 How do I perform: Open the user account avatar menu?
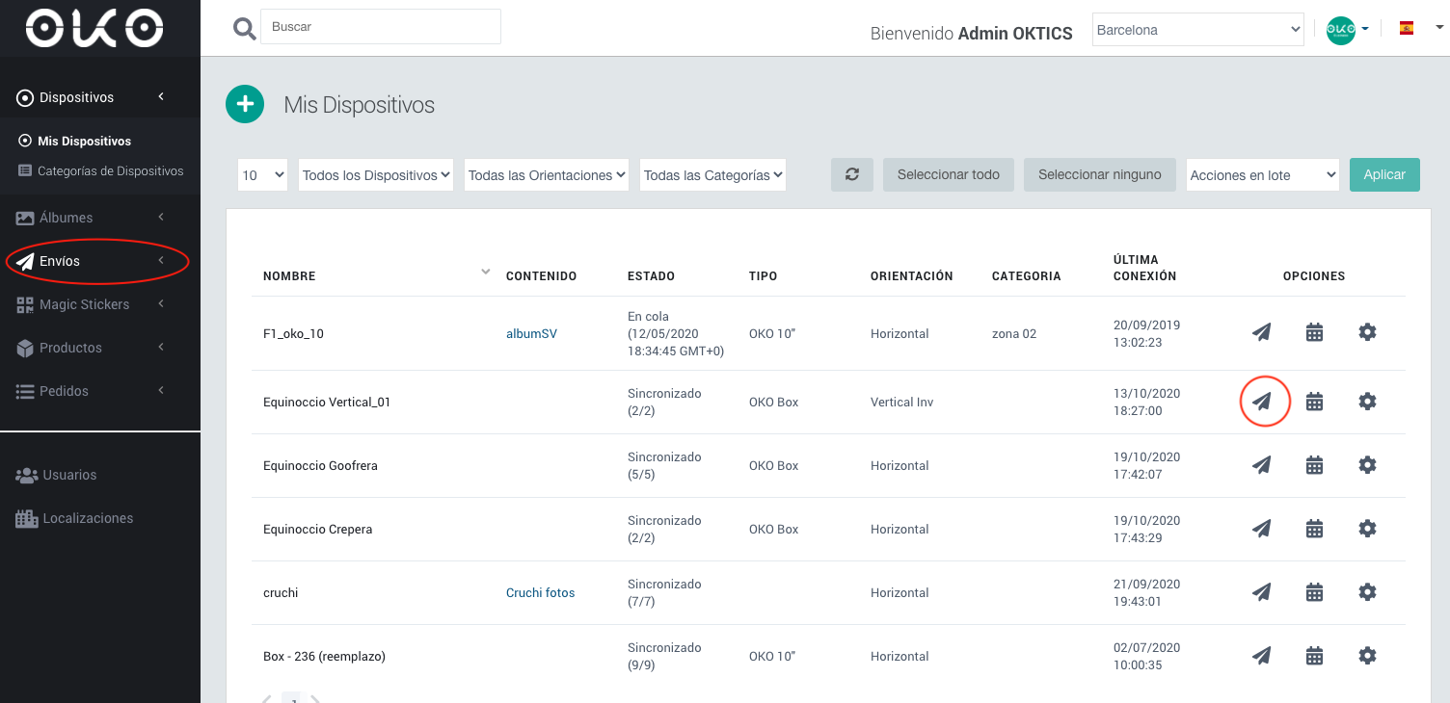(1347, 30)
